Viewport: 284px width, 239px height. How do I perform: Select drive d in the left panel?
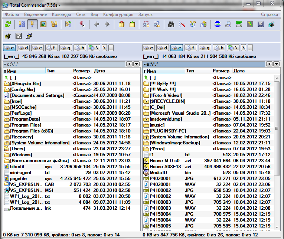(x=23, y=48)
